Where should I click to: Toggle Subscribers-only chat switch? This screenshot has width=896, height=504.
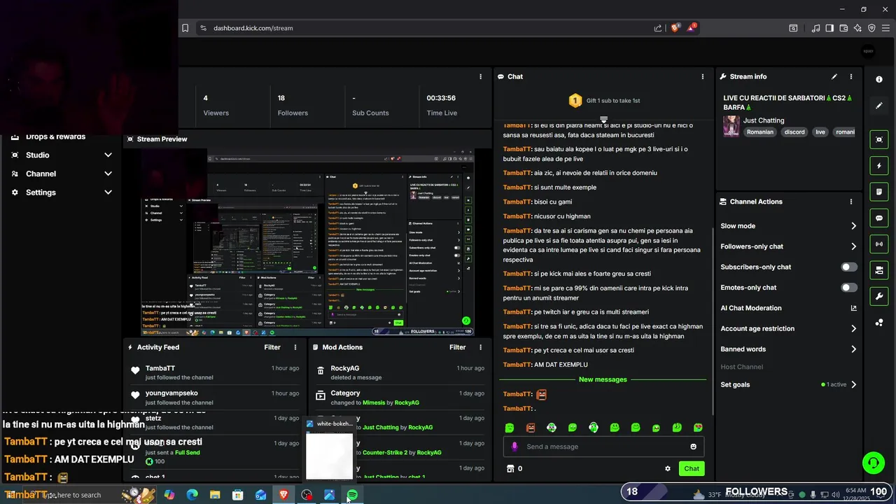848,267
